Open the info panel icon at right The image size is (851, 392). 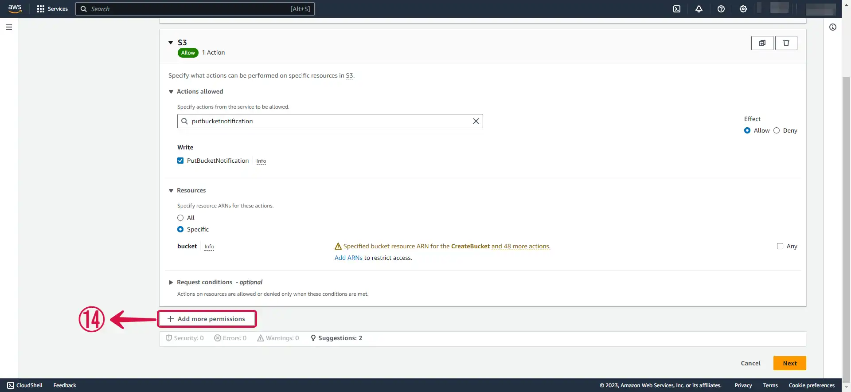tap(833, 27)
